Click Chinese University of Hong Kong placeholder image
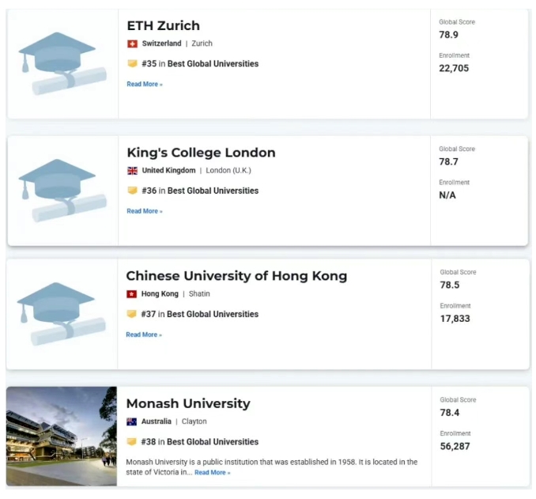 (62, 314)
